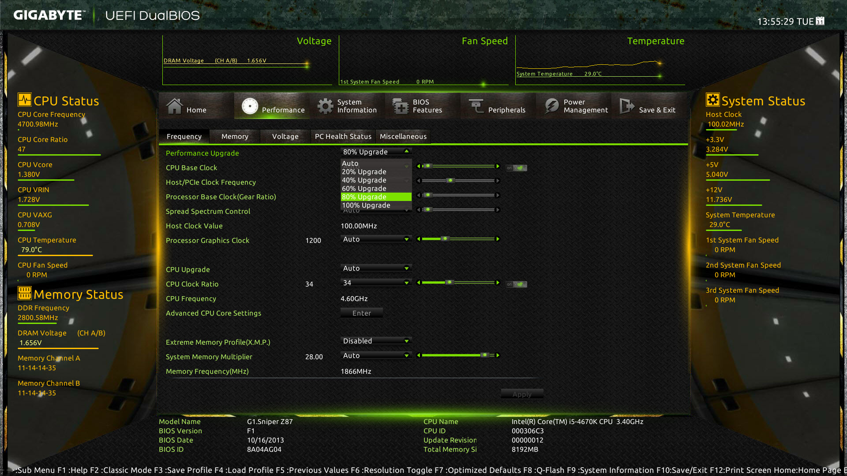Choose Auto in Performance Upgrade list
This screenshot has height=476, width=847.
pyautogui.click(x=376, y=164)
